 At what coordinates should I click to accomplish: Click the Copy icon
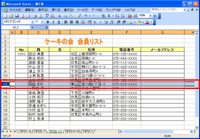pyautogui.click(x=65, y=16)
